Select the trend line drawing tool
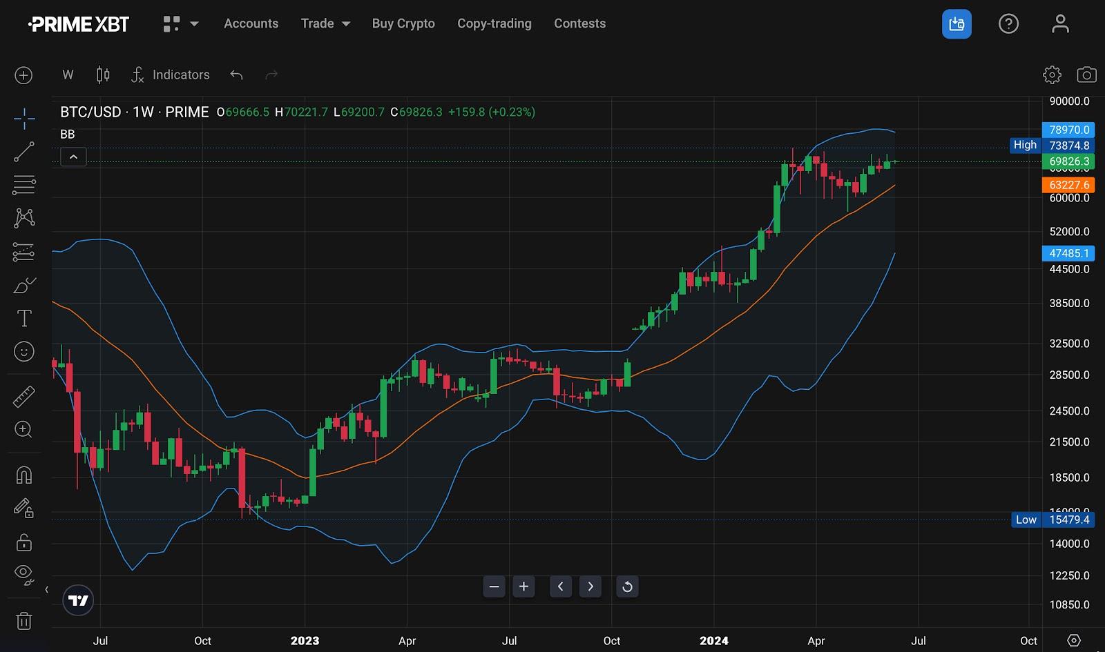Image resolution: width=1105 pixels, height=652 pixels. point(24,152)
